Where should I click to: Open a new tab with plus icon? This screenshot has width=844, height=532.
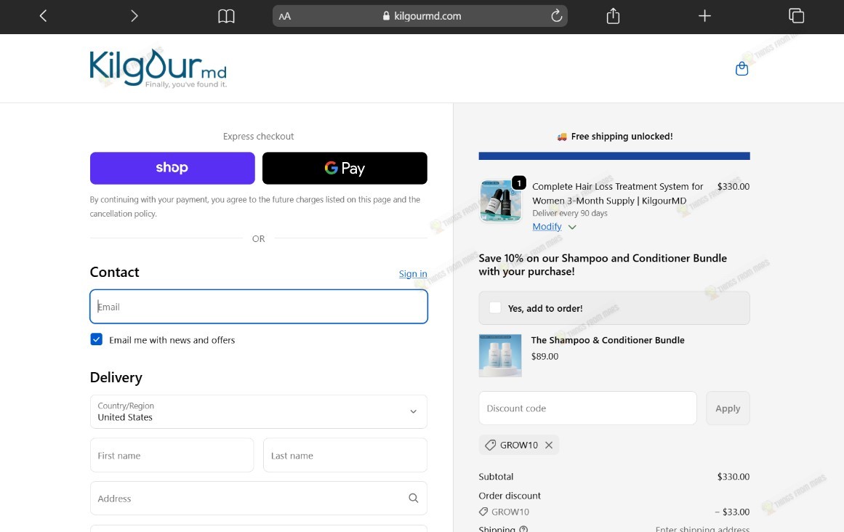[704, 16]
